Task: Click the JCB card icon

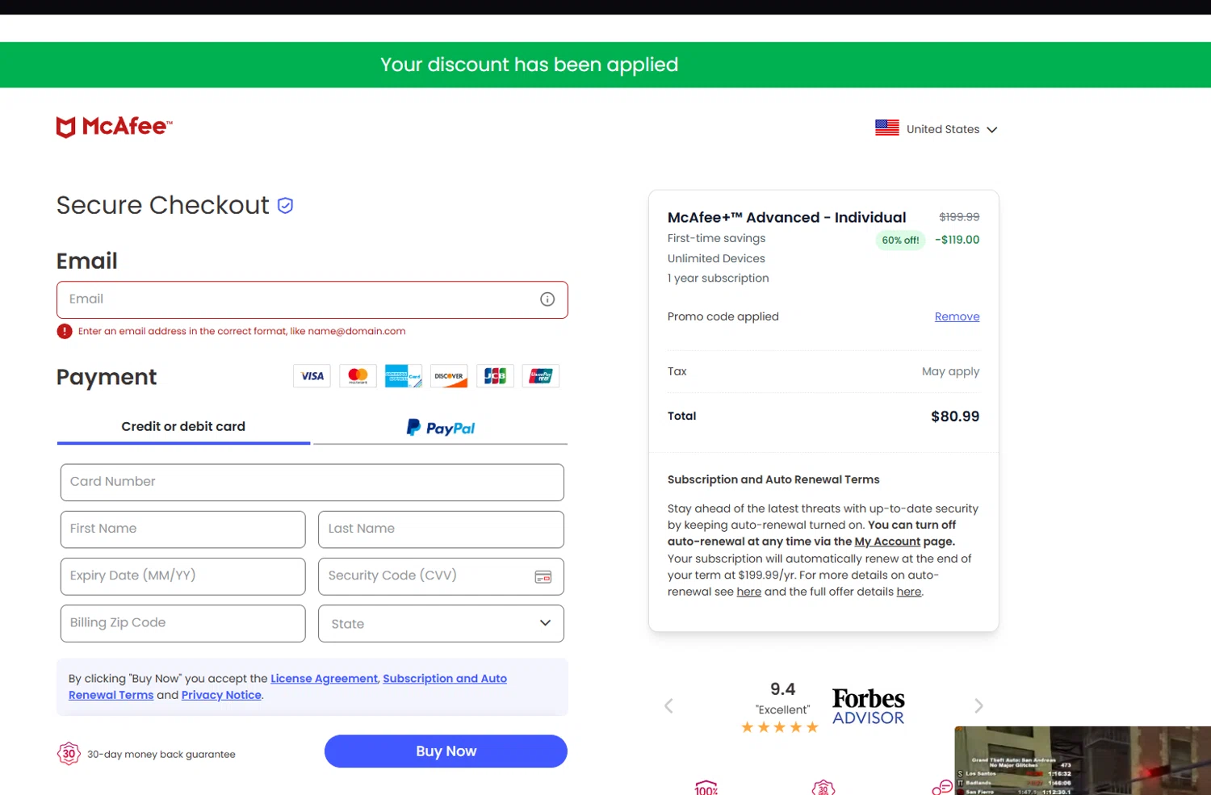Action: pyautogui.click(x=495, y=376)
